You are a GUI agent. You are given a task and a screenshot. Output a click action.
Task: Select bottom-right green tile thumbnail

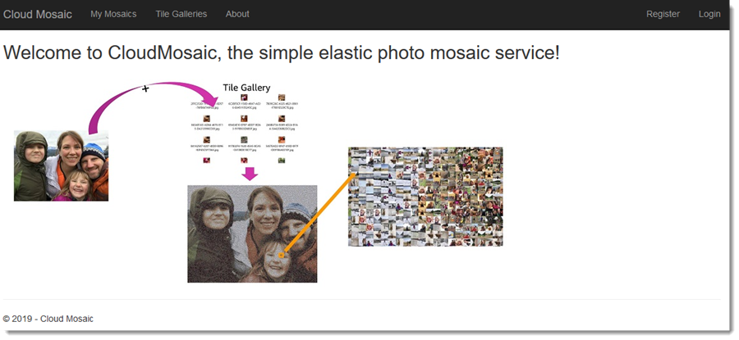point(282,161)
